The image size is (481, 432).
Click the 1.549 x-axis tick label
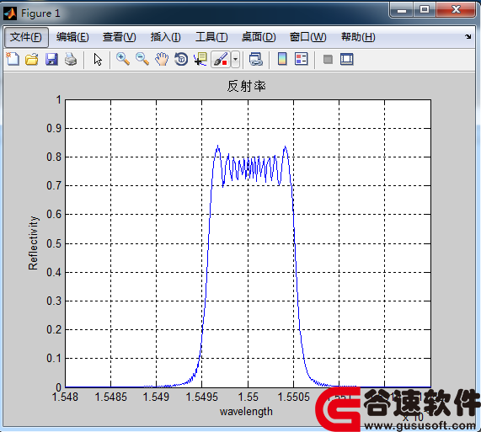click(x=156, y=397)
